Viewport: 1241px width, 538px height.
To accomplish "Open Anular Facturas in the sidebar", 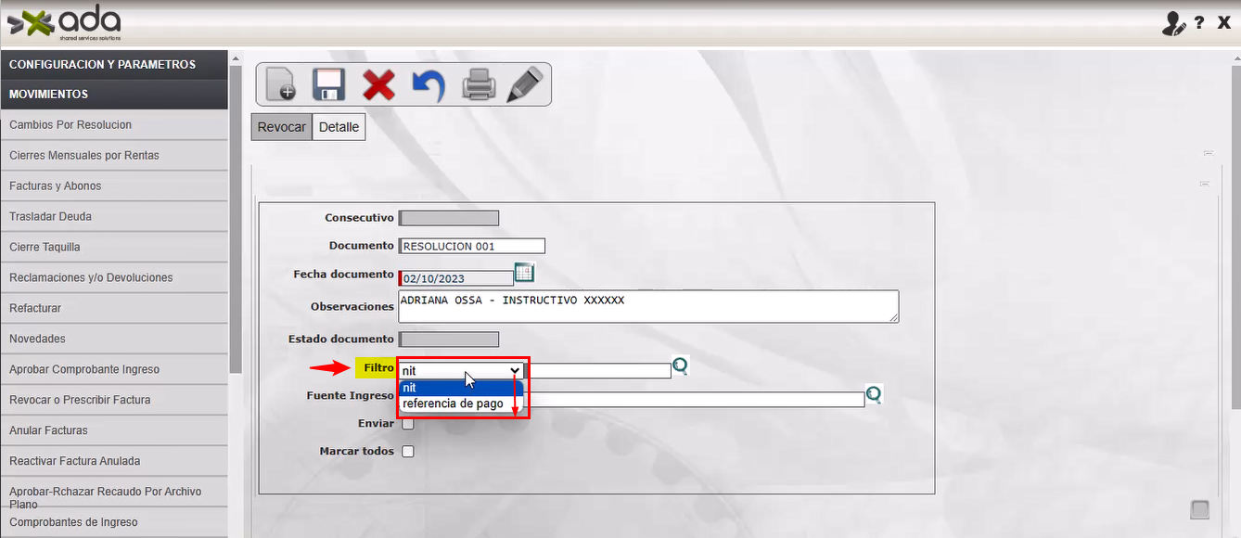I will coord(48,430).
